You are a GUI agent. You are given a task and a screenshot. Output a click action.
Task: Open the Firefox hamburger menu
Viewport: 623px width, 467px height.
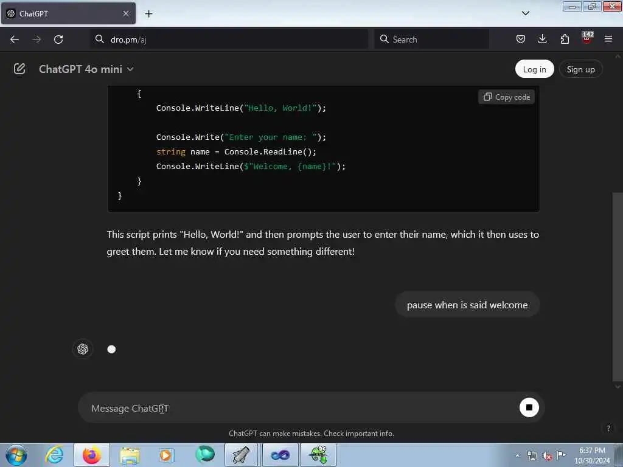pyautogui.click(x=608, y=39)
